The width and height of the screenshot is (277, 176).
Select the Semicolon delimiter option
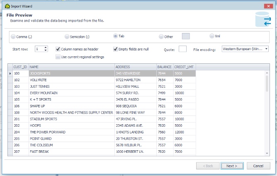68,36
